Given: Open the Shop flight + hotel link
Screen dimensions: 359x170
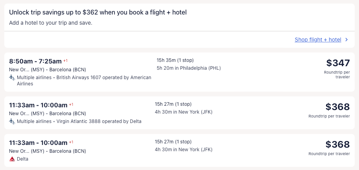Looking at the screenshot, I should tap(318, 40).
